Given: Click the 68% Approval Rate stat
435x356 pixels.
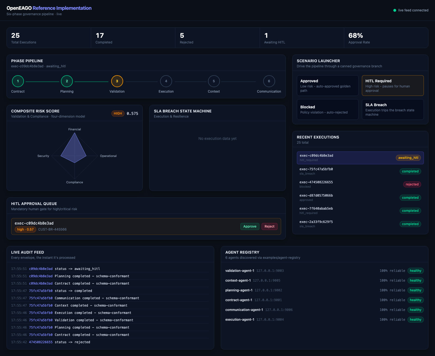Looking at the screenshot, I should [x=386, y=38].
